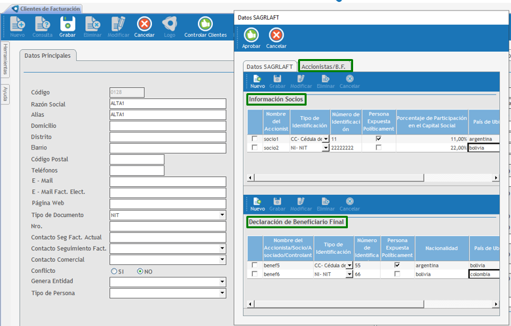Click beneficiarios grid left scroll arrow

coord(250,304)
